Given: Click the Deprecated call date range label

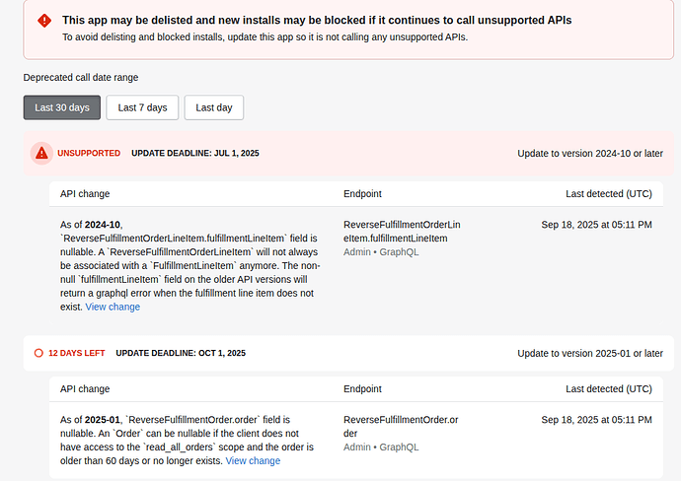Looking at the screenshot, I should coord(81,77).
